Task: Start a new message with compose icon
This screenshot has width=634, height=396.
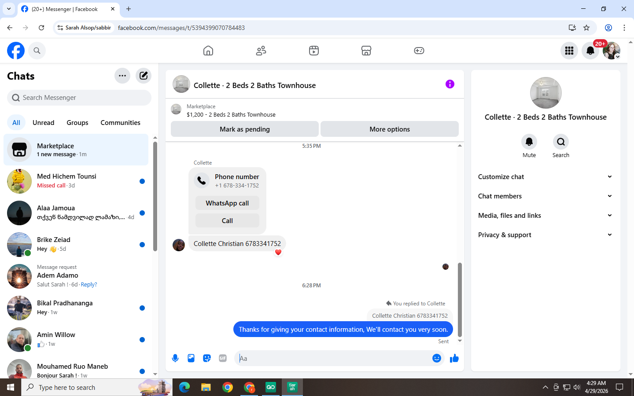Action: (144, 76)
